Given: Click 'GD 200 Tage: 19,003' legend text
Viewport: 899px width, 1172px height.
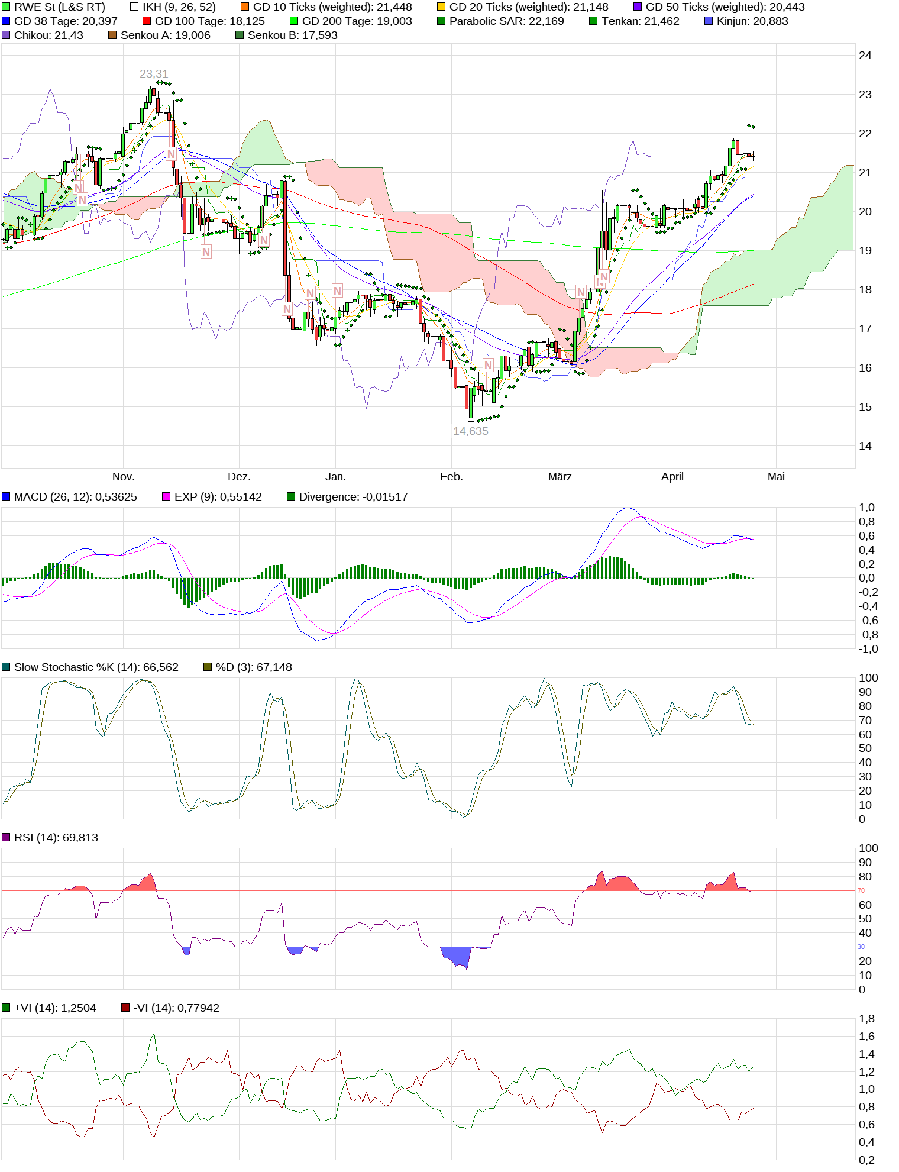Looking at the screenshot, I should 357,21.
